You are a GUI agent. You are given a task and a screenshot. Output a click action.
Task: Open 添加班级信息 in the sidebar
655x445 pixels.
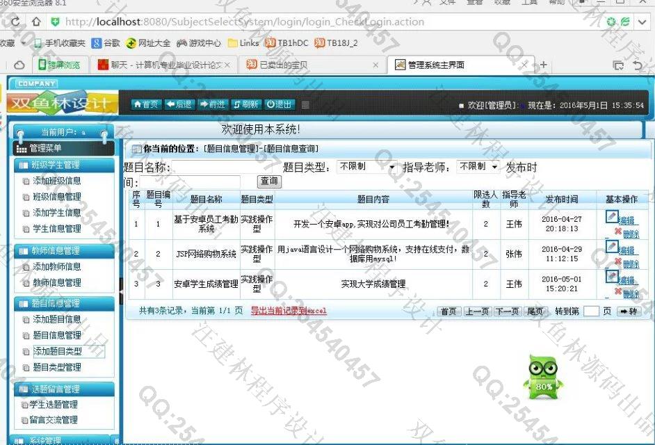point(57,181)
